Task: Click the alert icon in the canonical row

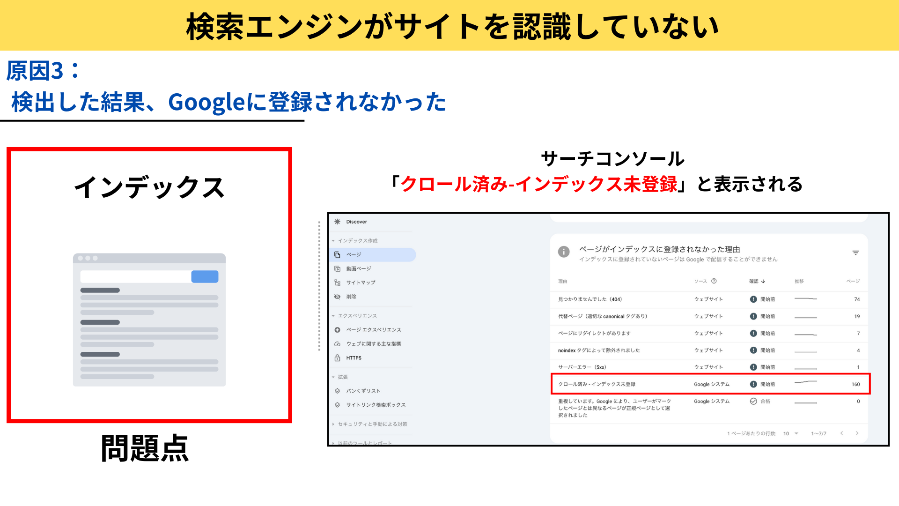Action: (x=753, y=316)
